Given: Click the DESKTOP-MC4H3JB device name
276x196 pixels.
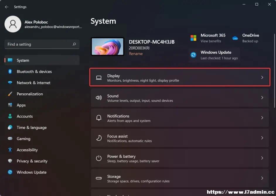Looking at the screenshot, I should [x=152, y=42].
